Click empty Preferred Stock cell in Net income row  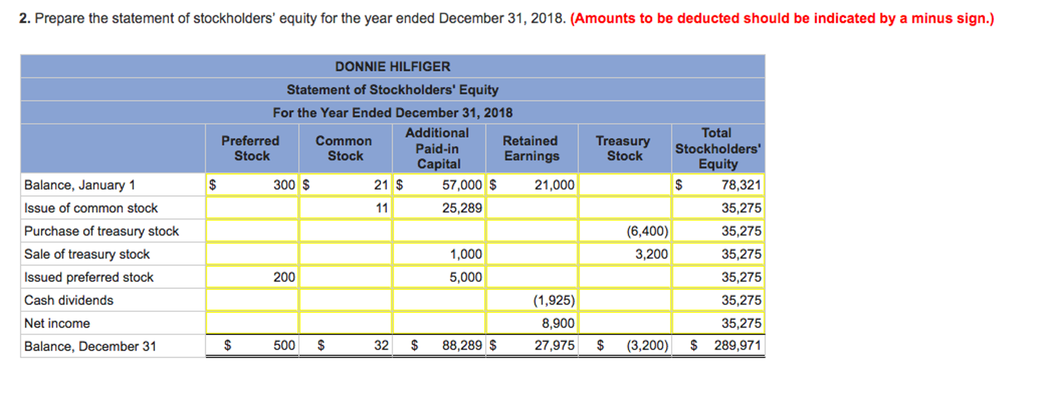(x=252, y=323)
